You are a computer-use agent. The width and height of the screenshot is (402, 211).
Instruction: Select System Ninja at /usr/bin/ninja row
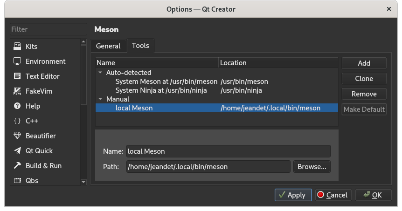click(161, 90)
